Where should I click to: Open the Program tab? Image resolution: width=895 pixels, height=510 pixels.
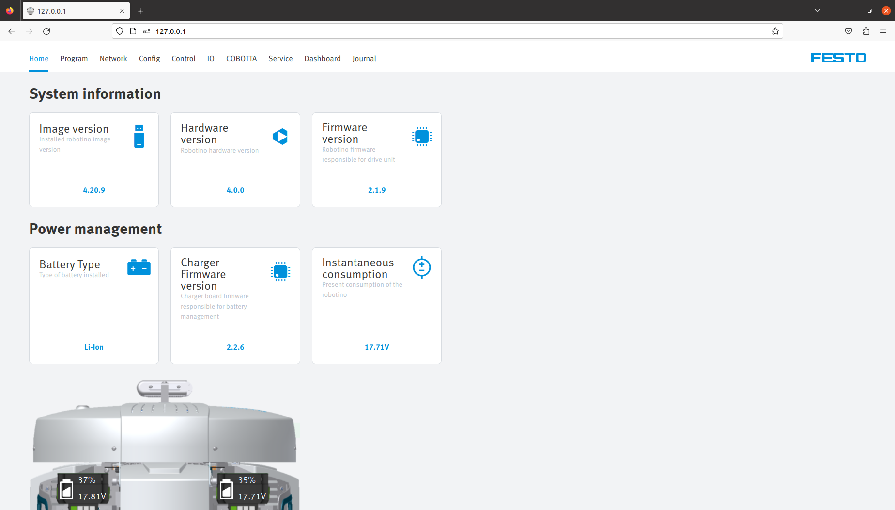(x=74, y=59)
